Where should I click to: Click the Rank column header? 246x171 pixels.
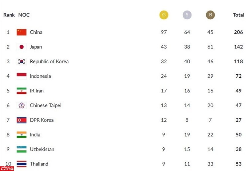point(9,15)
